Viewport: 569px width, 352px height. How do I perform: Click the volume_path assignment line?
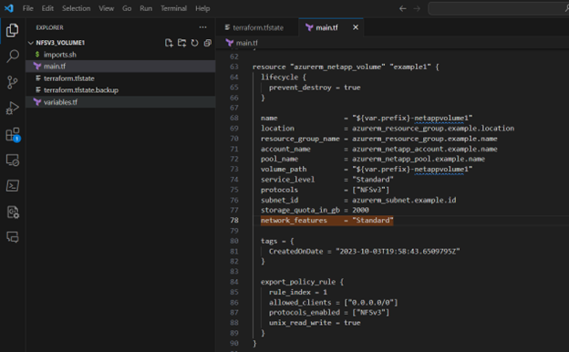point(367,169)
